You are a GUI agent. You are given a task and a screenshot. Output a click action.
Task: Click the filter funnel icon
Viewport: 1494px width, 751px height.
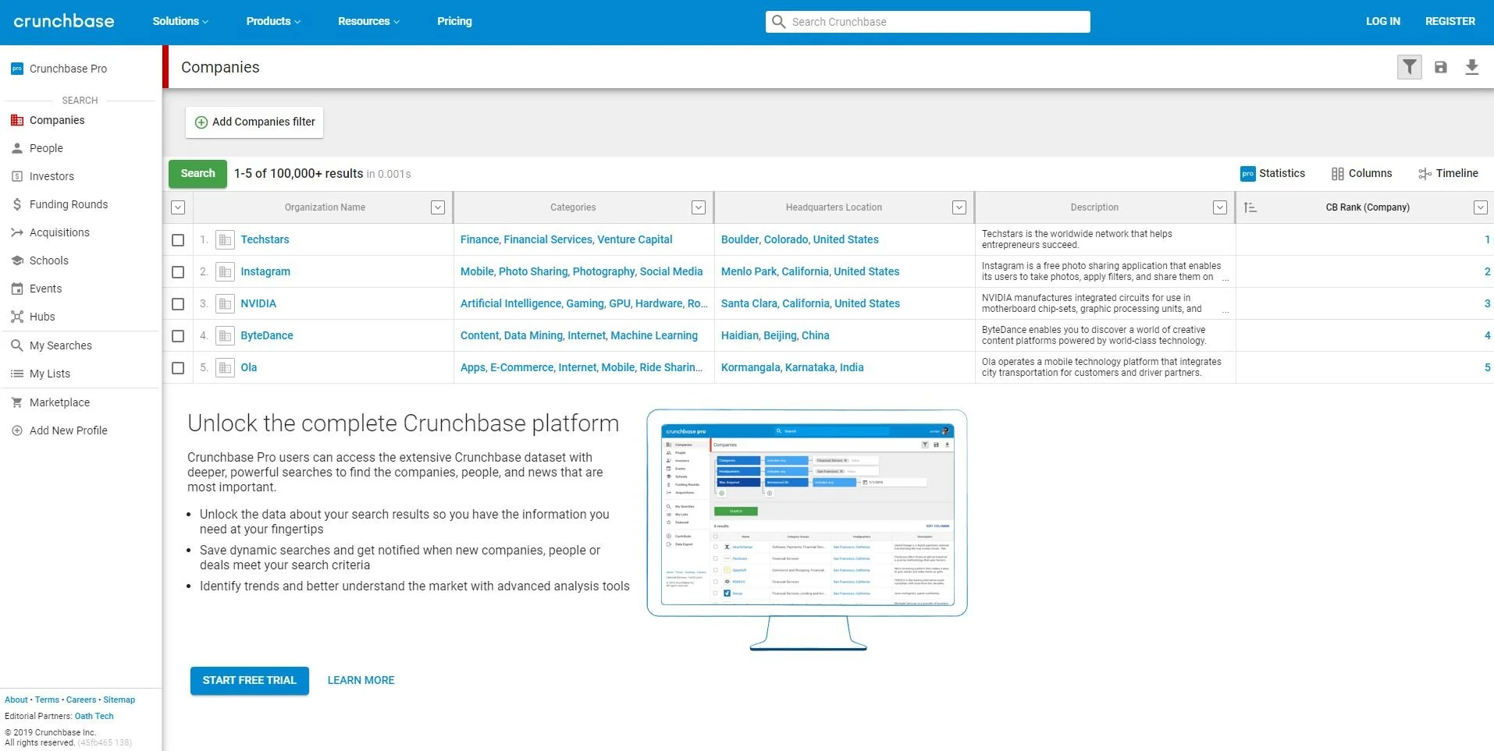coord(1409,67)
